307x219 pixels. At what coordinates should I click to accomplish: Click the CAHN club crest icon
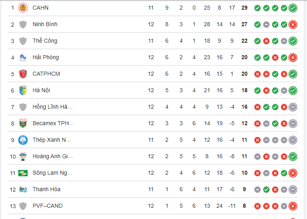23,8
